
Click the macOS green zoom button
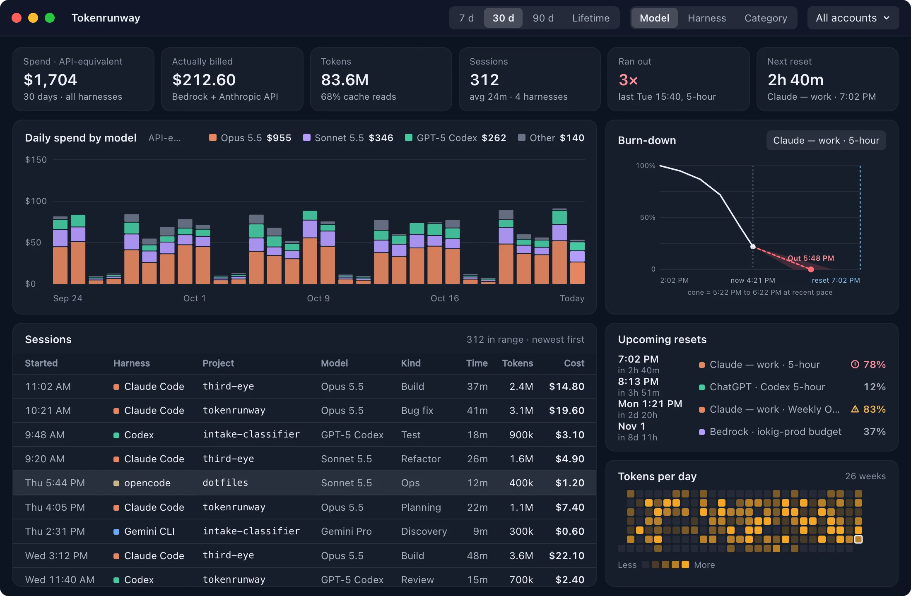(50, 18)
